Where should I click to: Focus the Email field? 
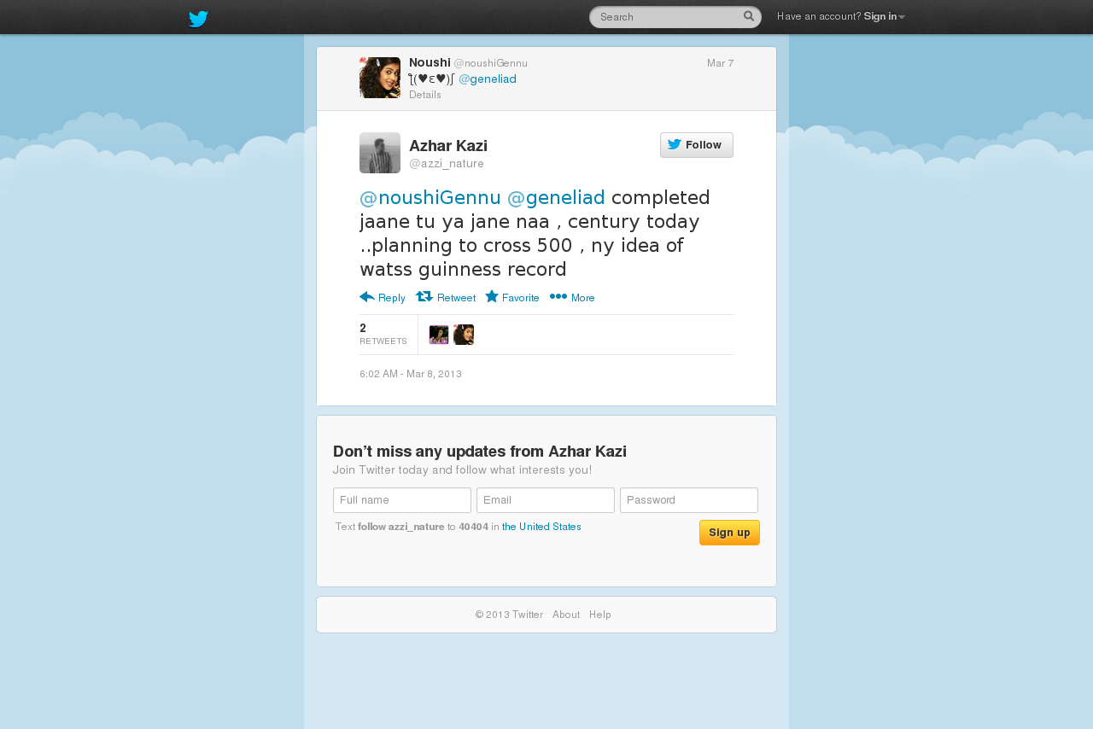point(546,500)
